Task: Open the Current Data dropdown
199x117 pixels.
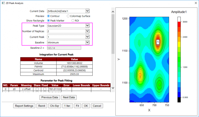Action: 88,11
